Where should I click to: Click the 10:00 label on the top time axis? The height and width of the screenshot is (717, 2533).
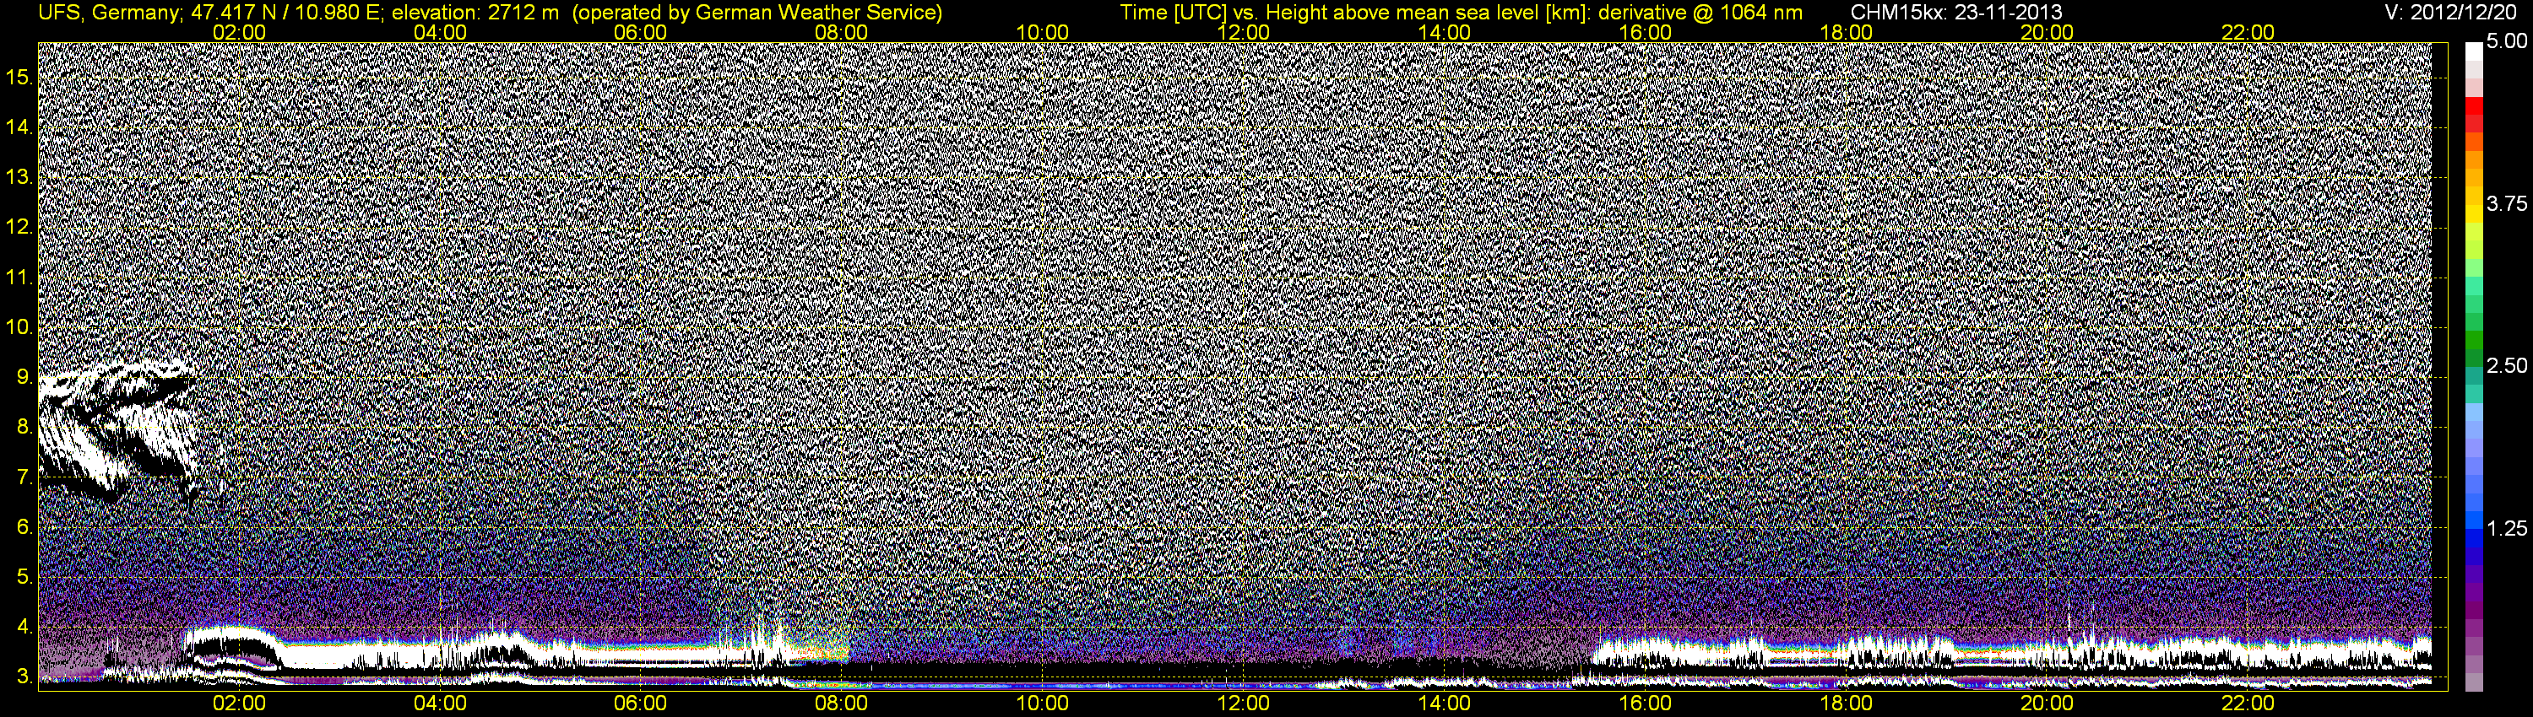1042,32
